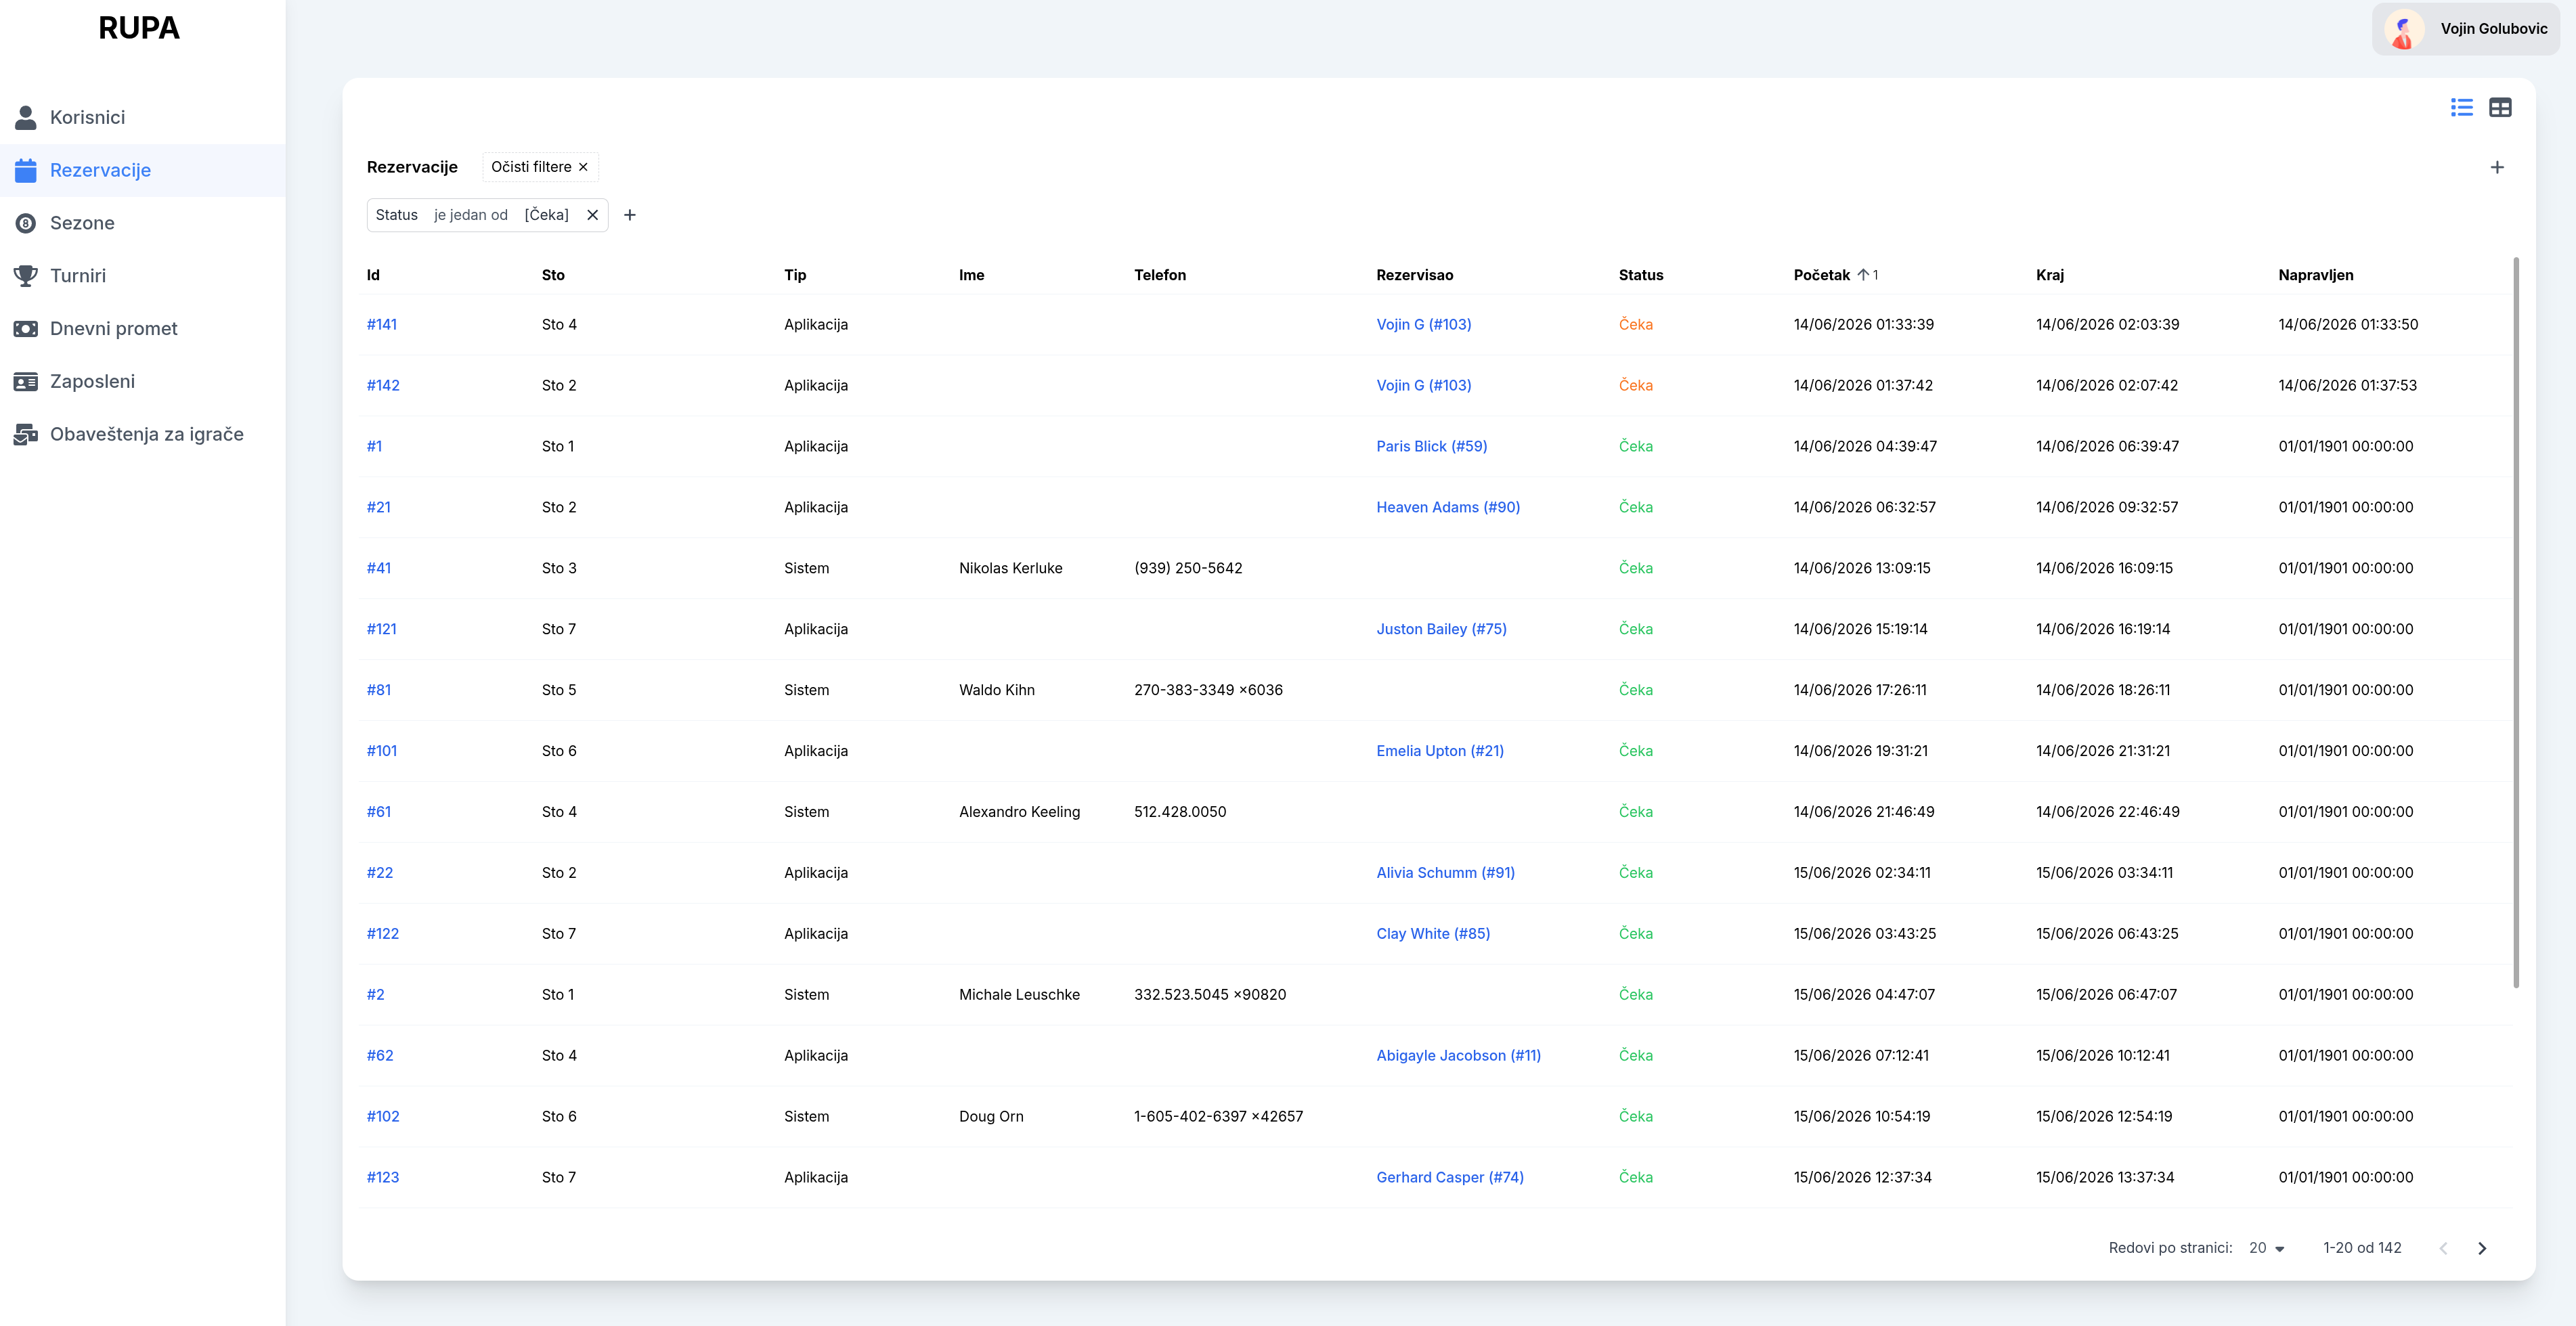Open Dnevni promet menu item
2576x1326 pixels.
point(142,328)
